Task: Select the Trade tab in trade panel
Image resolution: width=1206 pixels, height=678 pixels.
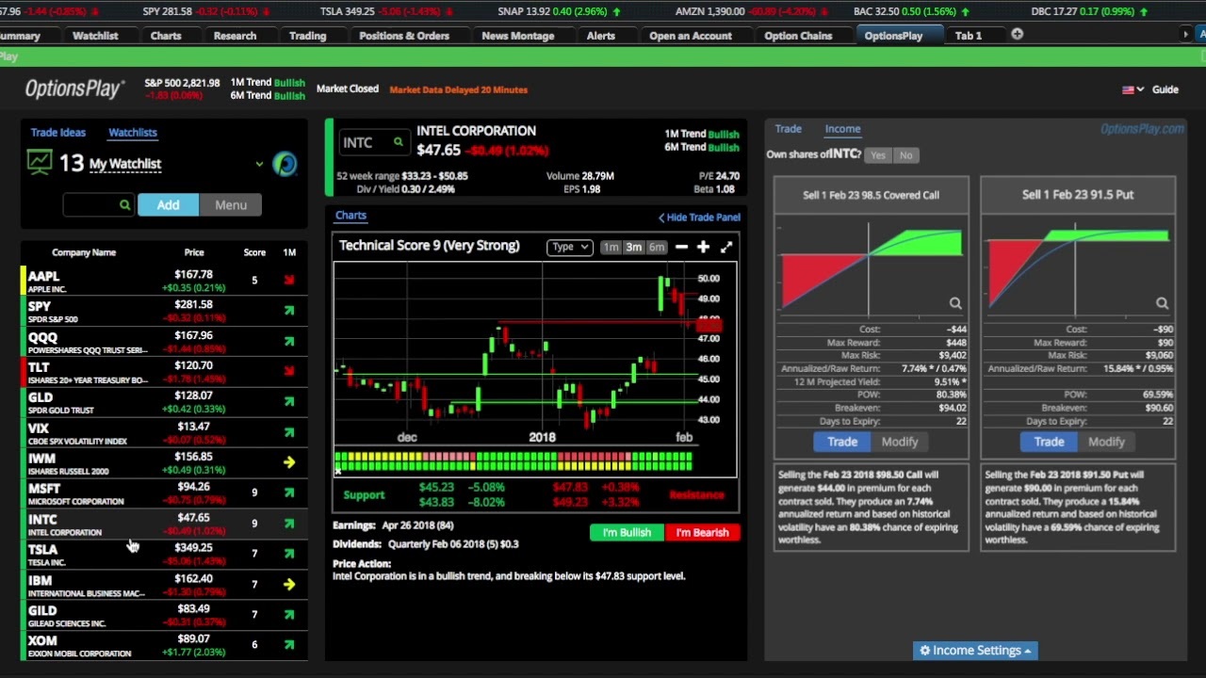Action: coord(788,129)
